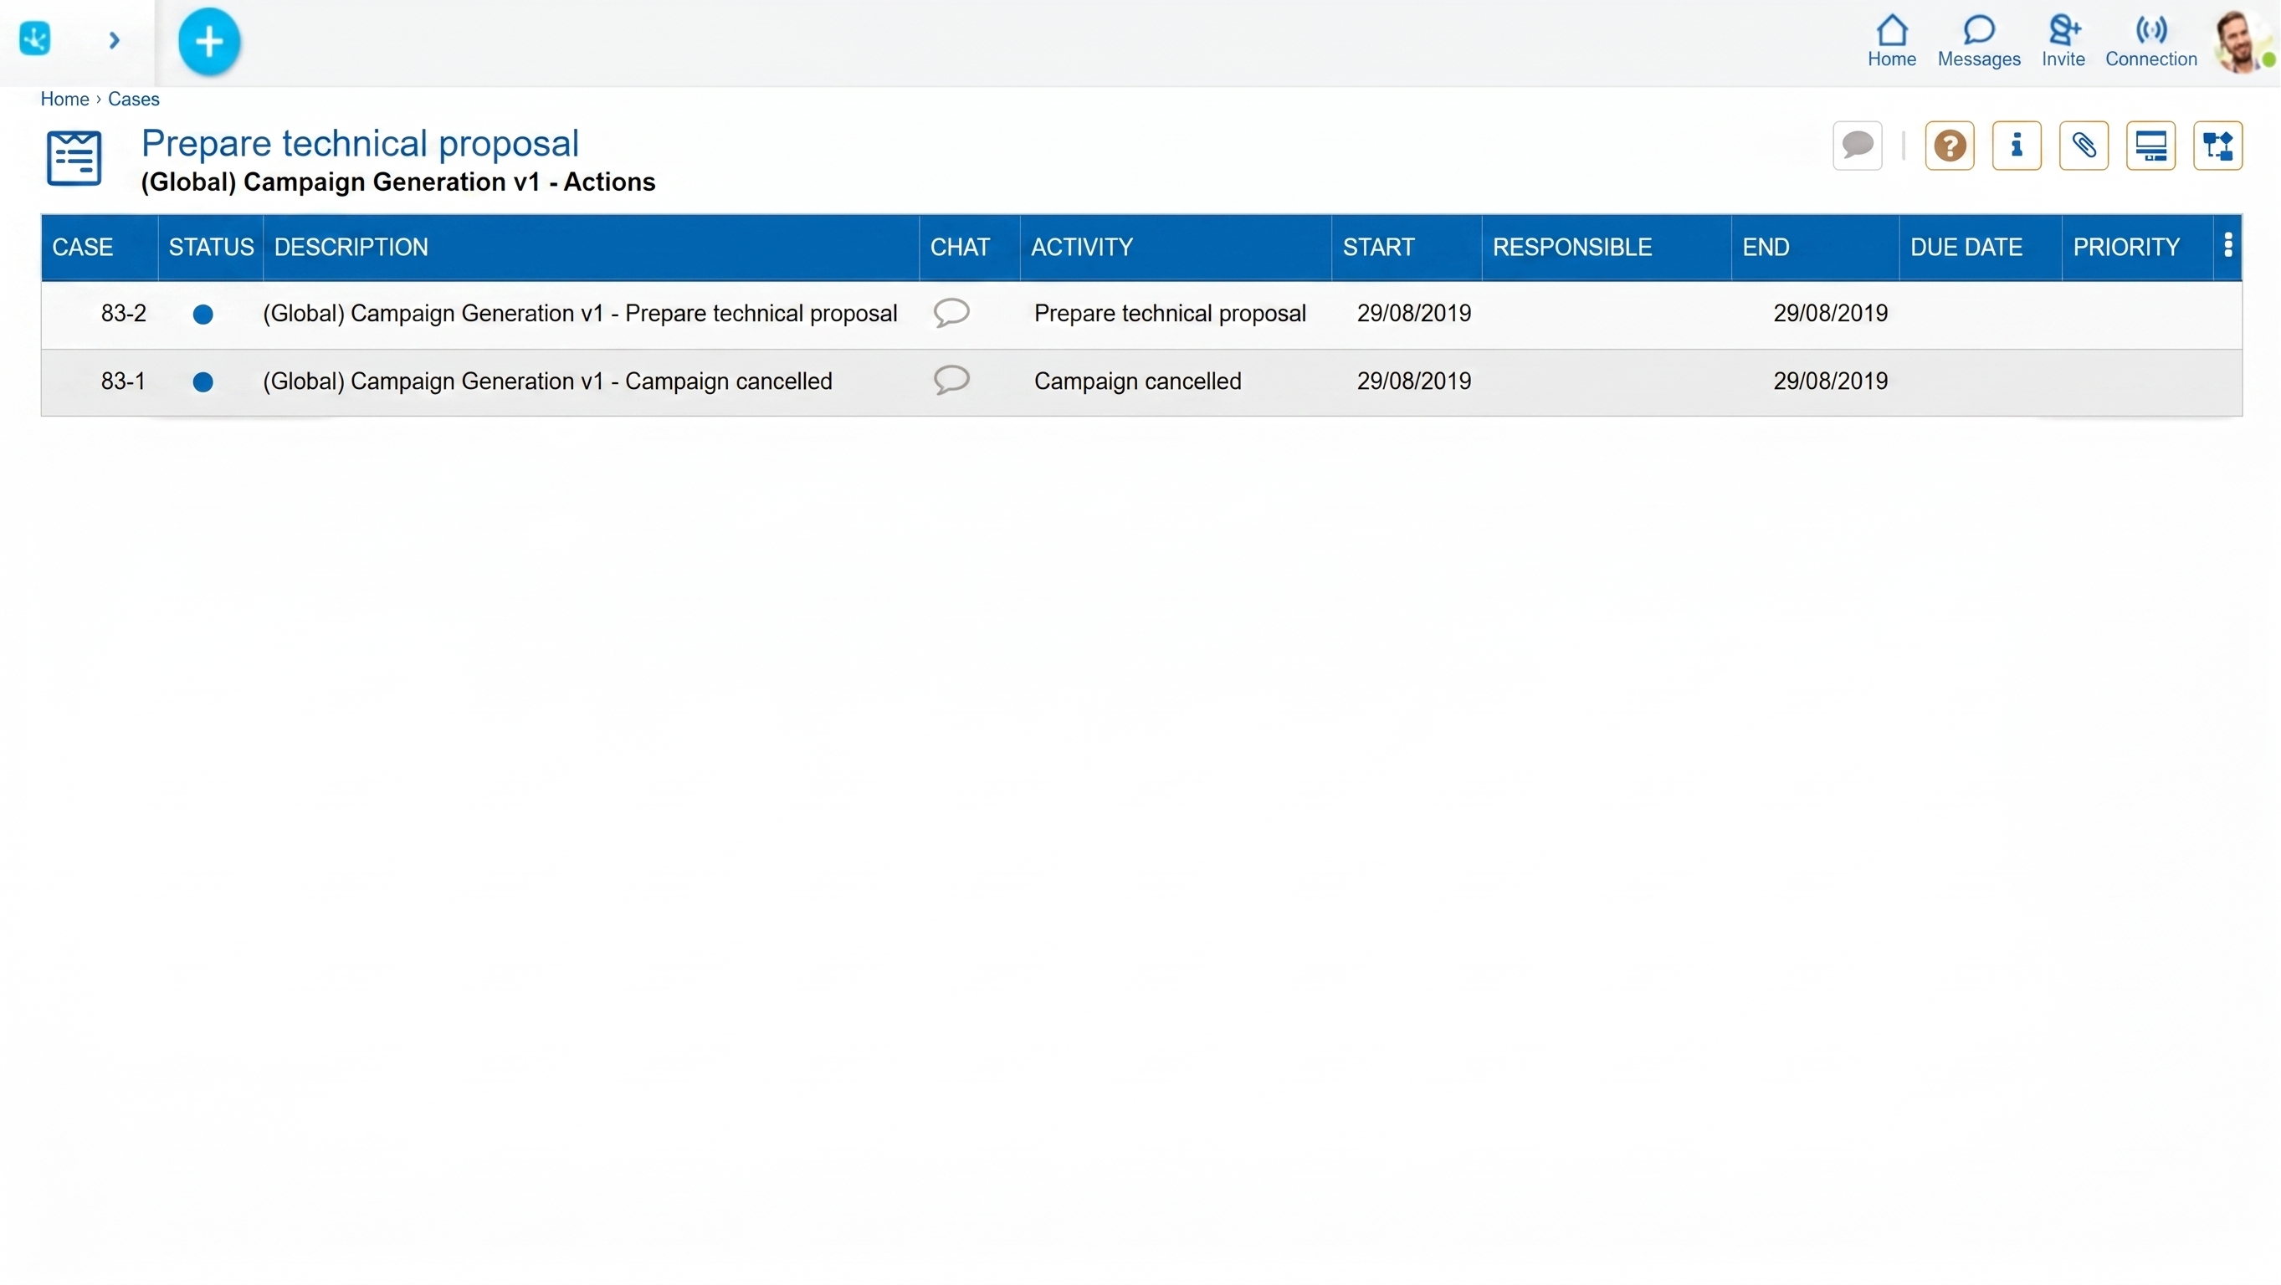Click end date of case 83-1
The height and width of the screenshot is (1285, 2281).
(x=1830, y=381)
